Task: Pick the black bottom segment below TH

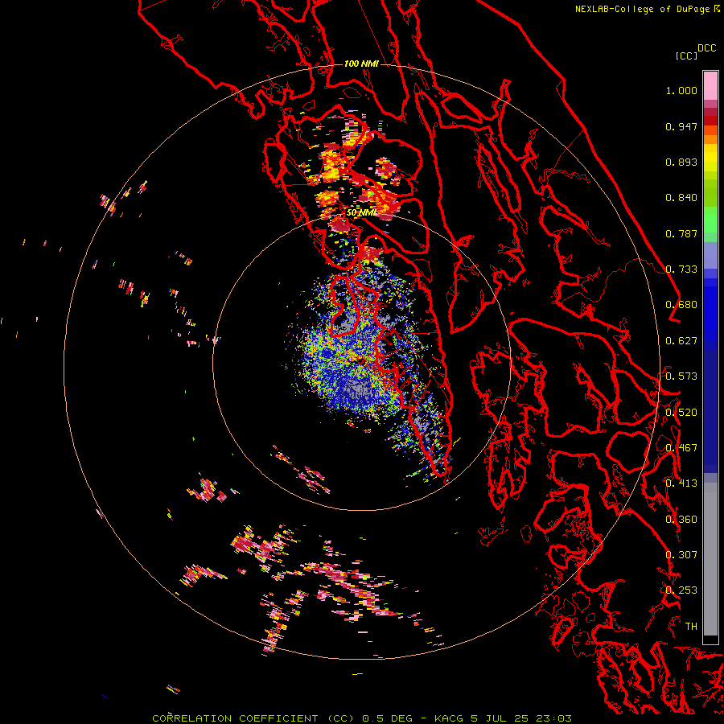Action: (x=710, y=640)
